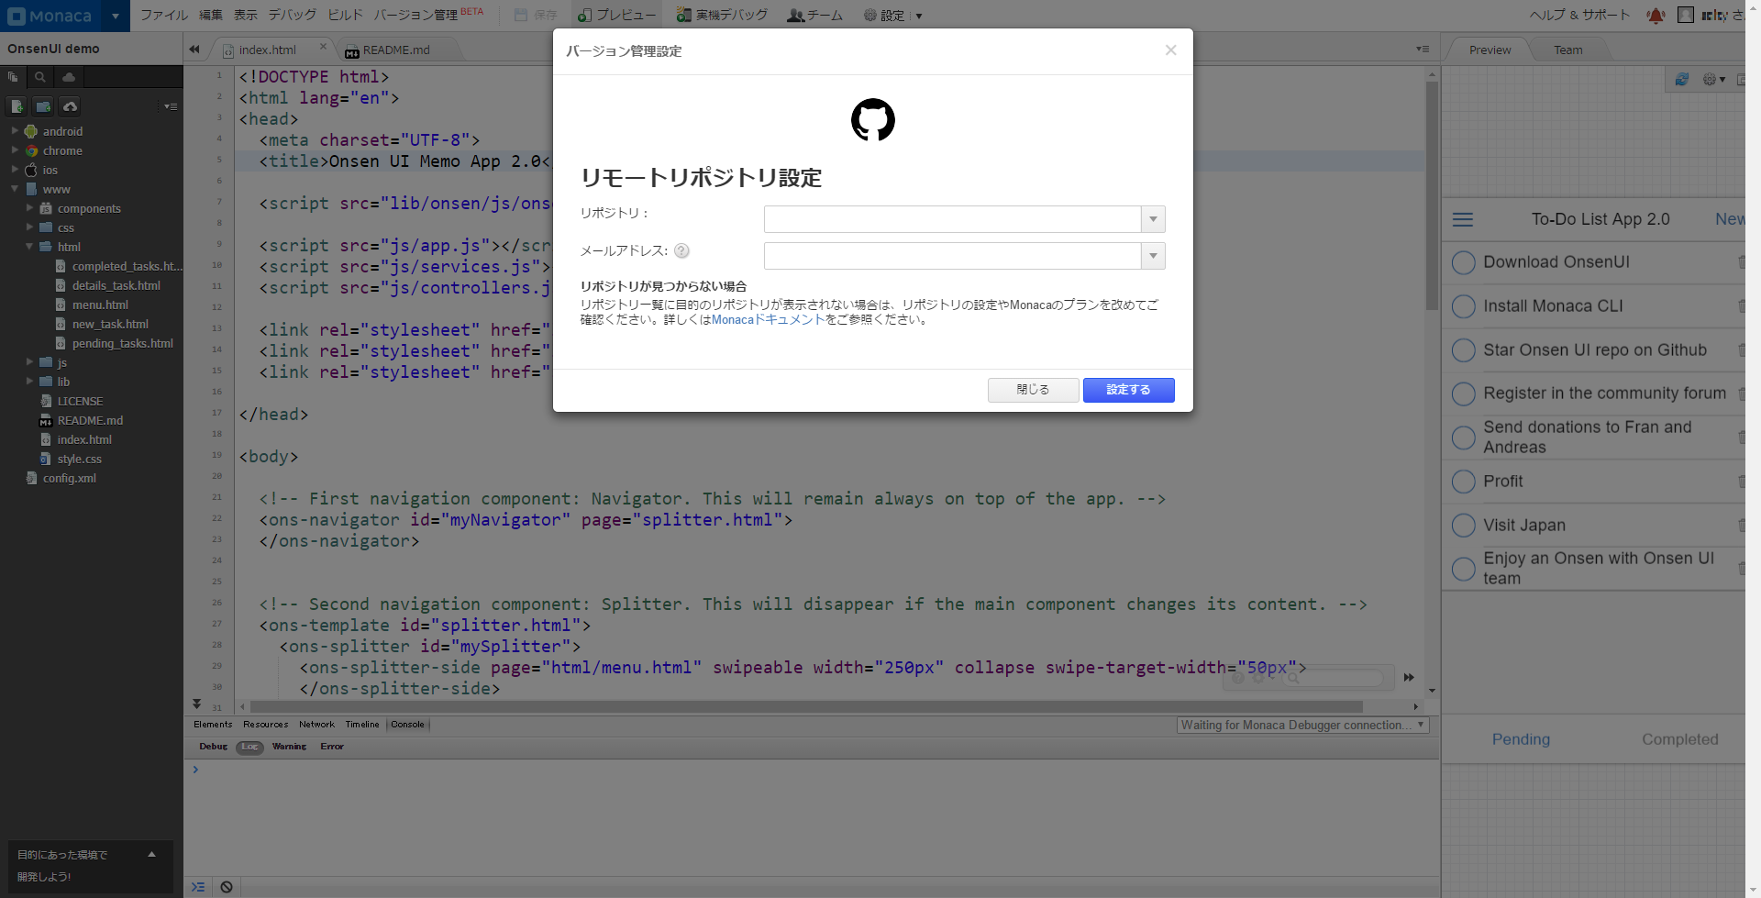
Task: Switch to the Team tab
Action: pyautogui.click(x=1567, y=50)
